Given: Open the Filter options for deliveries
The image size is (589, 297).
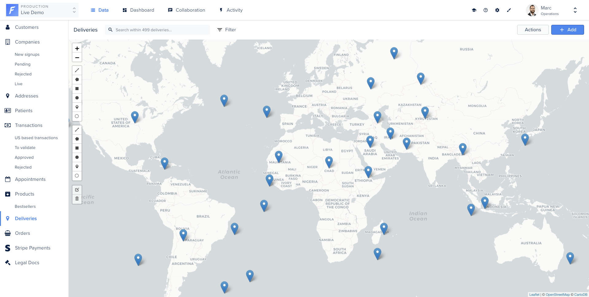Looking at the screenshot, I should tap(227, 30).
